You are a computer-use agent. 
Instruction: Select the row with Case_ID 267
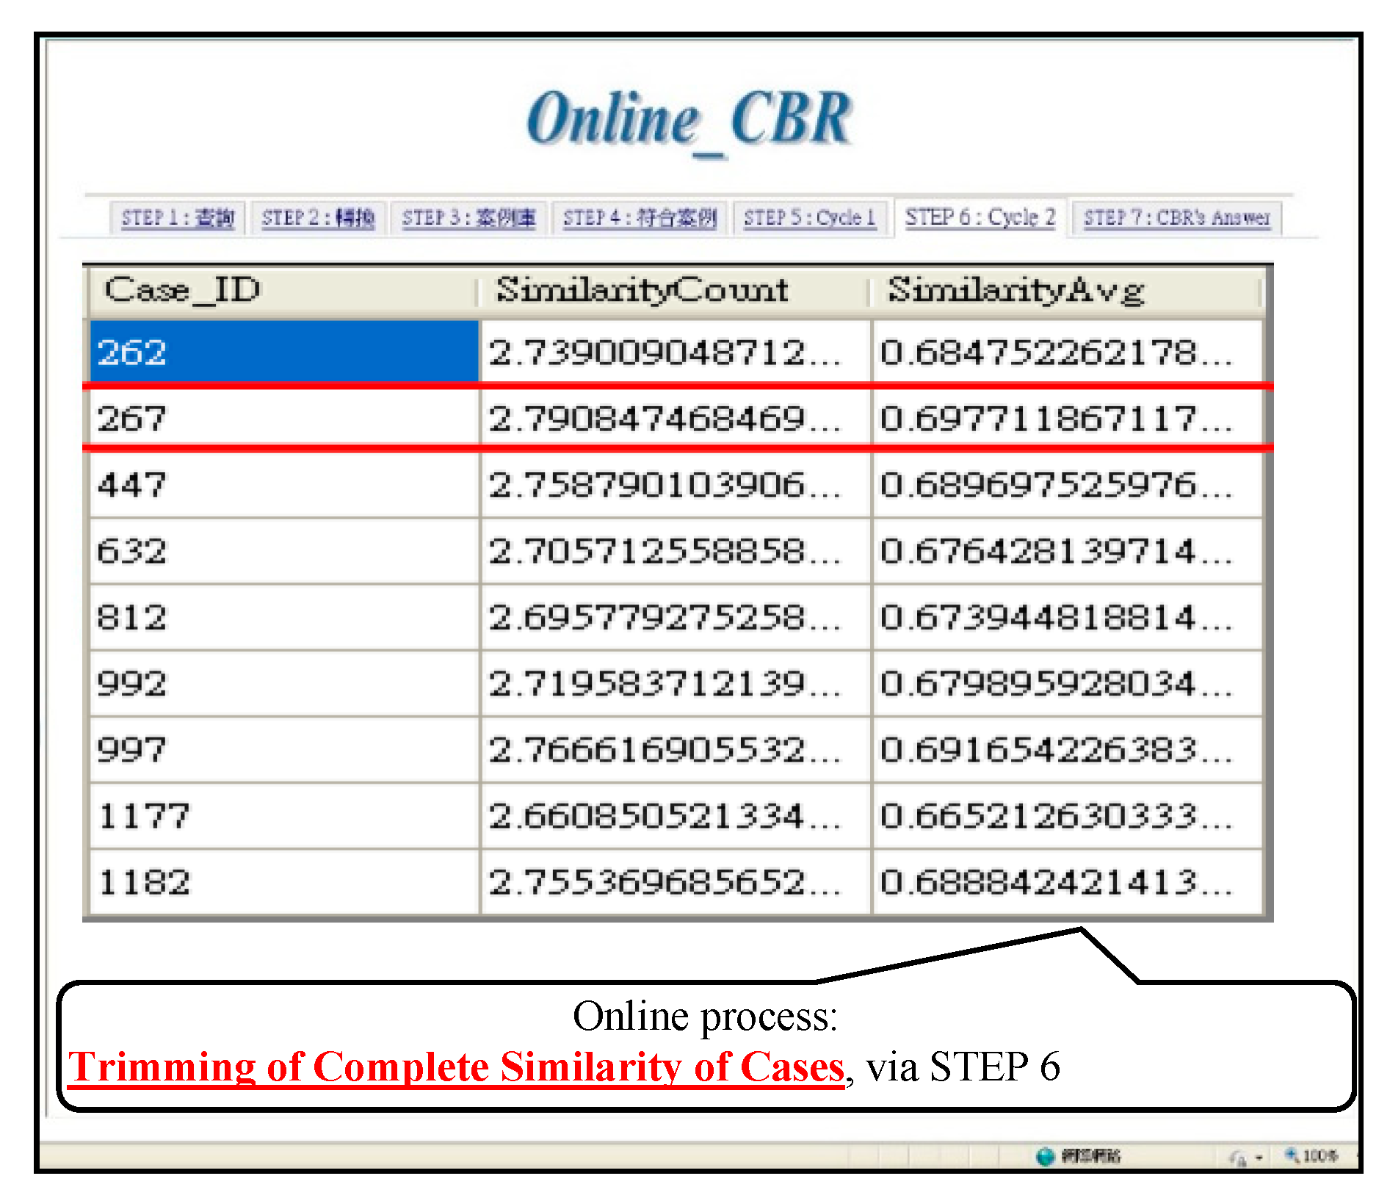click(x=283, y=419)
